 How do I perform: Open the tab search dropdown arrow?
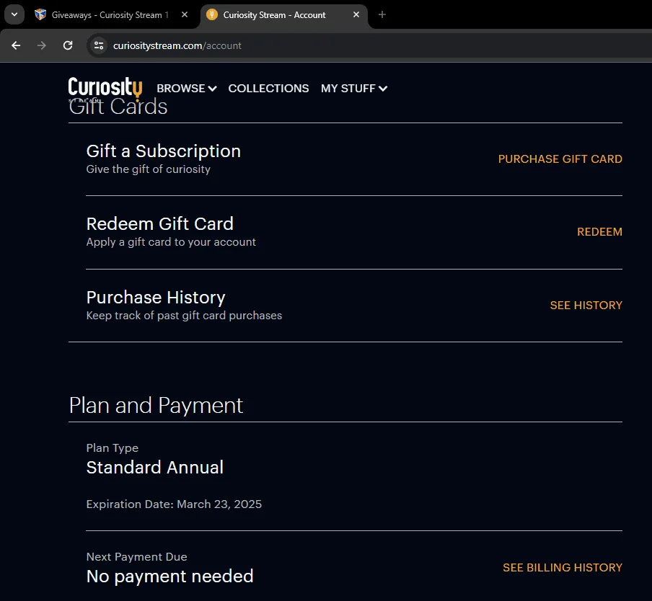(x=14, y=14)
